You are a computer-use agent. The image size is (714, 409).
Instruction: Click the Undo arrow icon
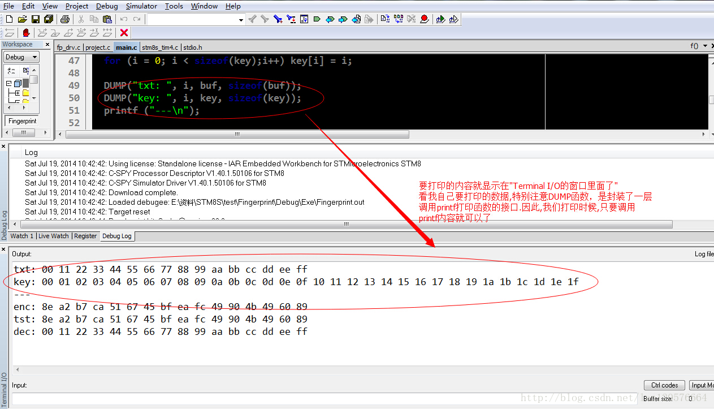123,19
